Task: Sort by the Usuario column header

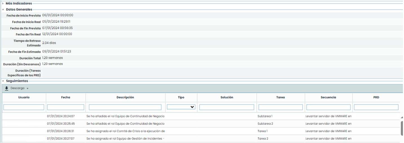Action: coord(24,97)
